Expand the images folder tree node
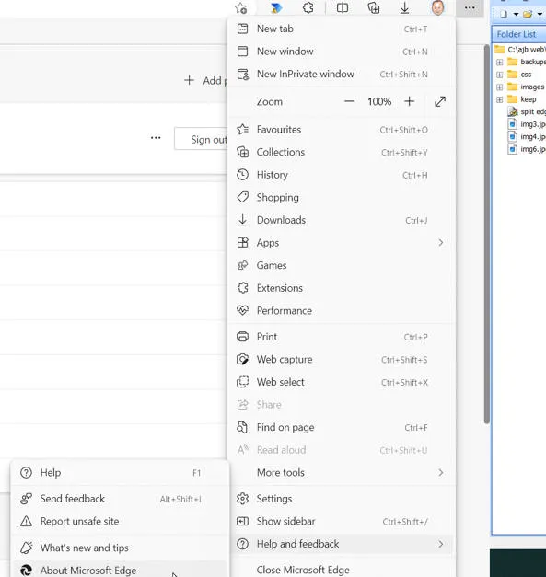Viewport: 546px width, 577px height. (500, 87)
